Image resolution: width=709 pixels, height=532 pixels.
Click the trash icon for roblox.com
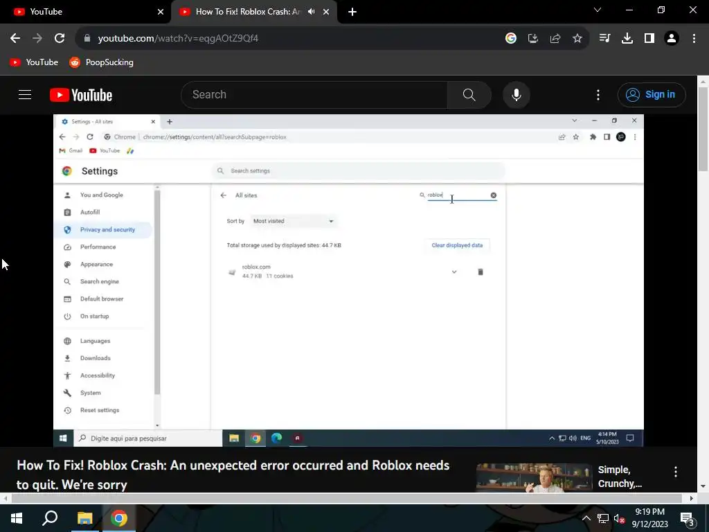481,272
